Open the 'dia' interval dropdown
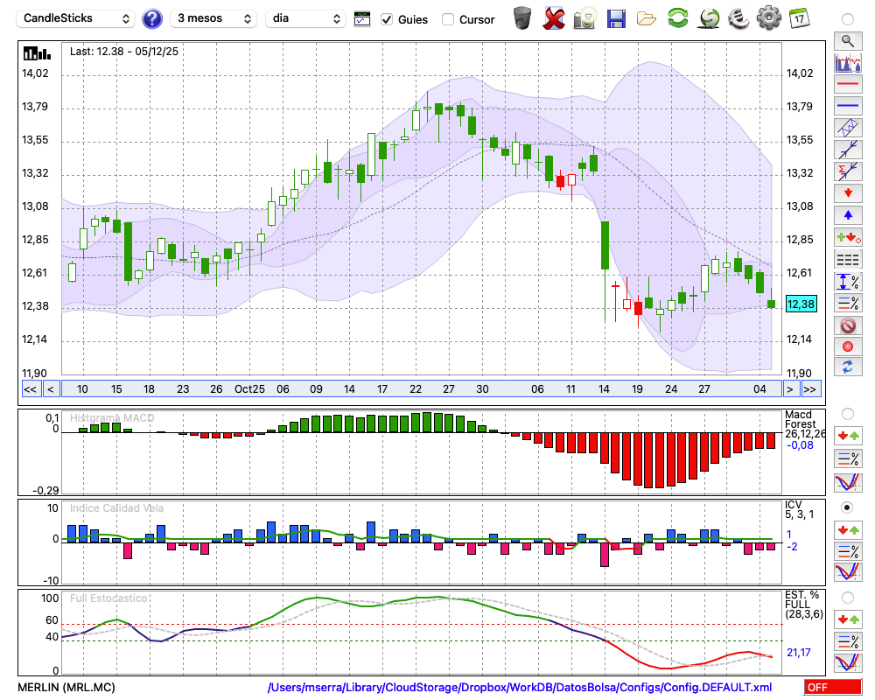 (x=304, y=18)
